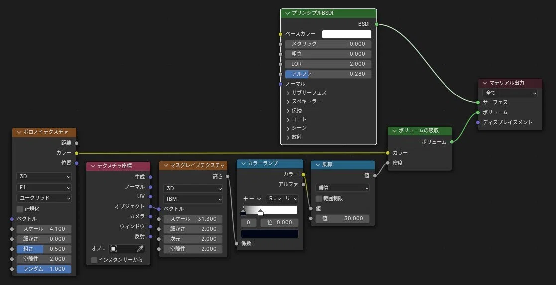Viewport: 556px width, 285px height.
Task: Click the ウィンドウ output socket
Action: pos(150,226)
